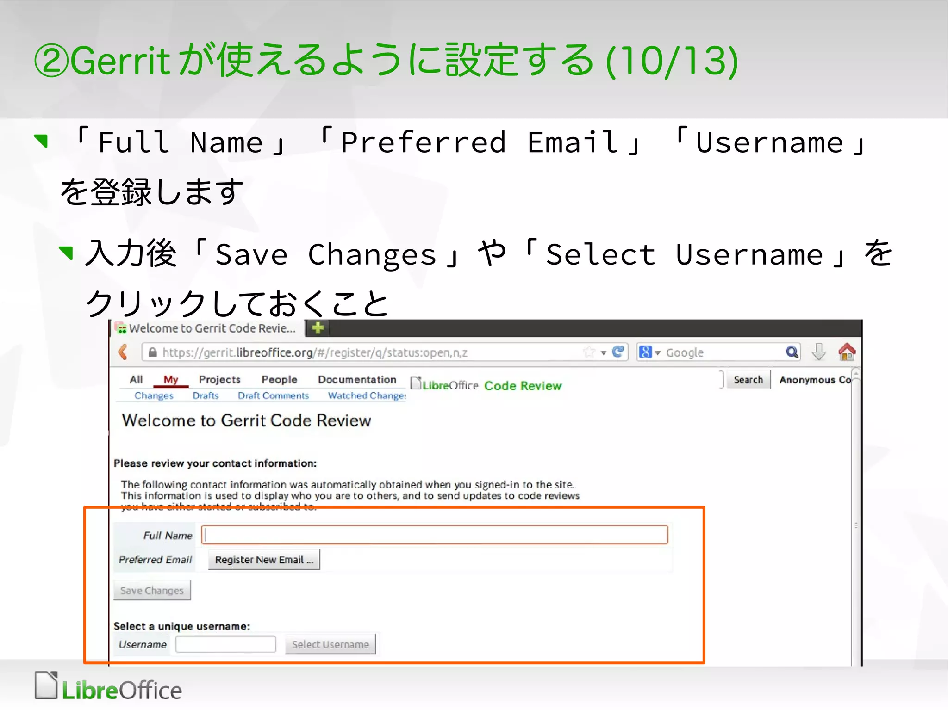Click into the Full Name field

tap(435, 535)
